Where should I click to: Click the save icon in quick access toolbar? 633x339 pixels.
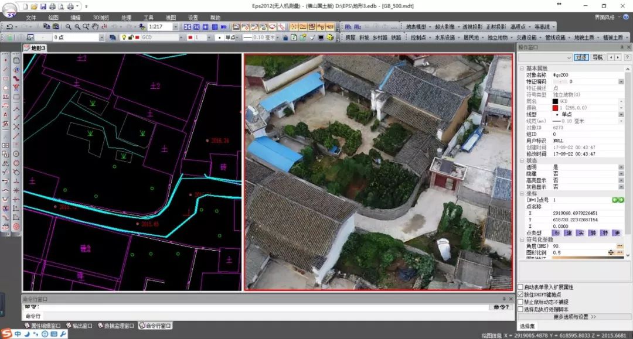43,6
